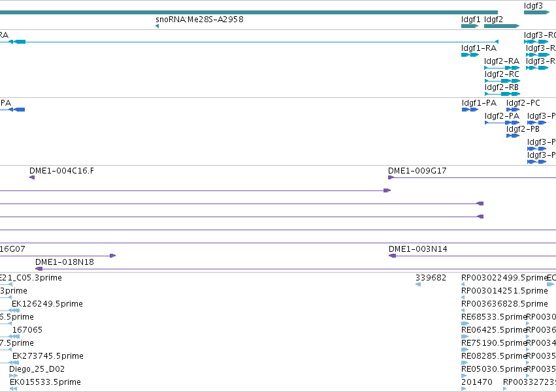Open the Idgf1-RA transcript label
The height and width of the screenshot is (392, 556).
pos(479,48)
